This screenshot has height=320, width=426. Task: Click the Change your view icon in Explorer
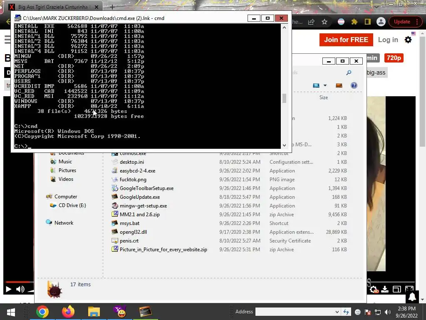(x=316, y=85)
